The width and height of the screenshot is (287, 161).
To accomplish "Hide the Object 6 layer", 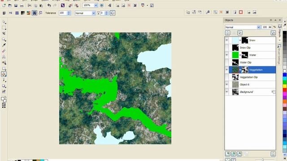I will pos(227,85).
